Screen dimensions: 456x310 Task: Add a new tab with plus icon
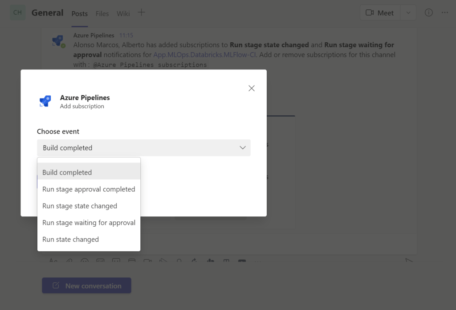coord(141,12)
